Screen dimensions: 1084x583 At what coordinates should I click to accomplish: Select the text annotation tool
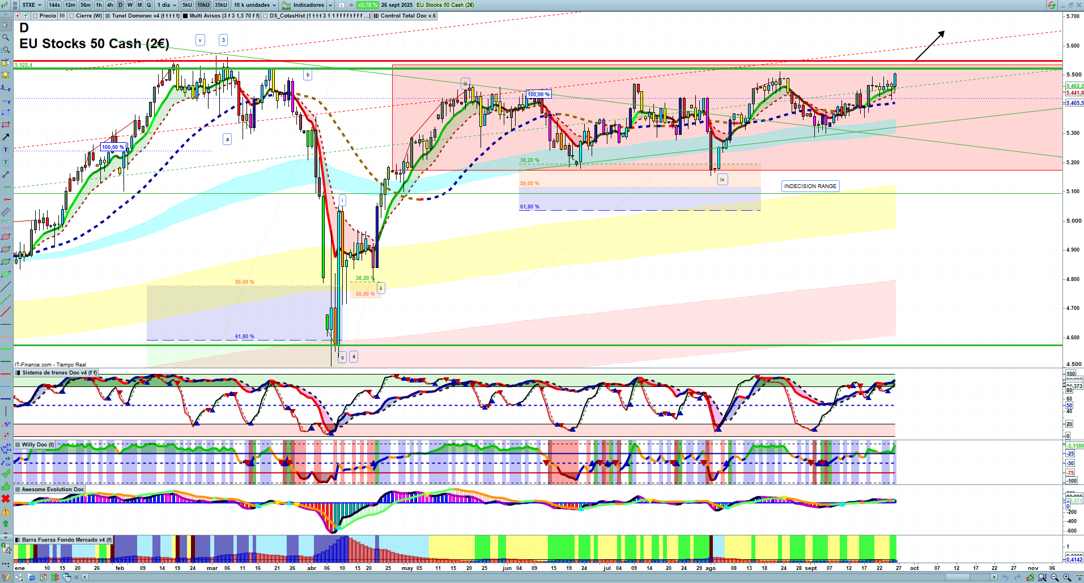click(x=6, y=150)
